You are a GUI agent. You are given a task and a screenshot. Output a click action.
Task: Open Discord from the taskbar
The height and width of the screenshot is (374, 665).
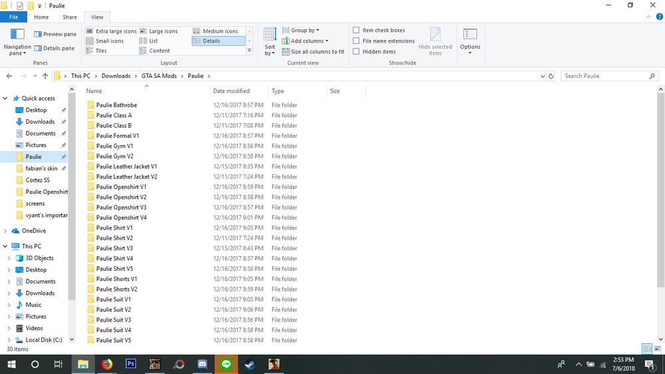(202, 364)
